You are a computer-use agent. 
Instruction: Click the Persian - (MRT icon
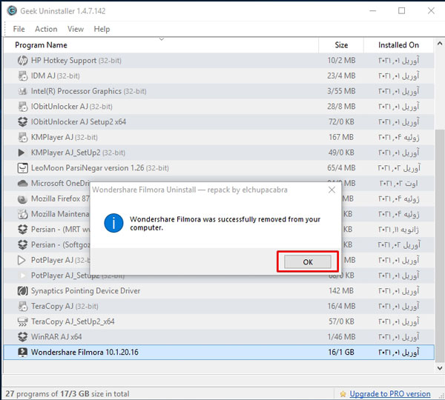click(22, 230)
